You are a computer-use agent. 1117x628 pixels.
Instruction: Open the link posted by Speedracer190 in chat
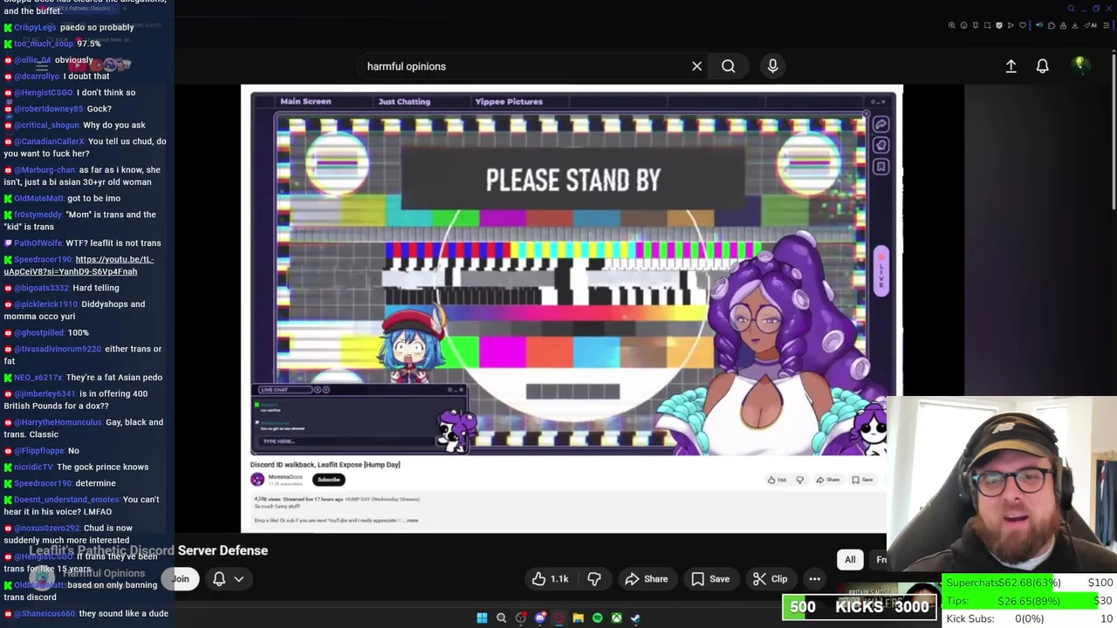[79, 265]
